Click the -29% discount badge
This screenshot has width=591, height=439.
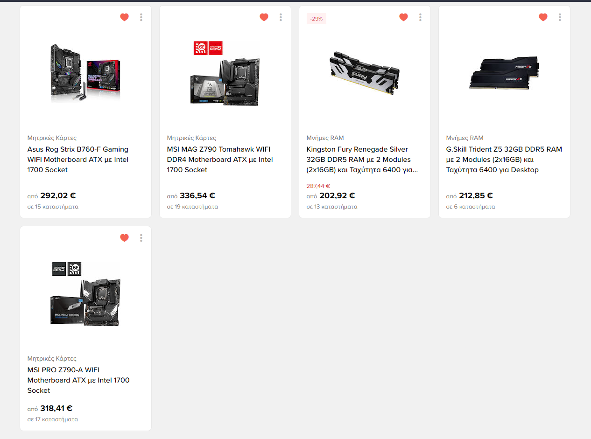tap(317, 19)
